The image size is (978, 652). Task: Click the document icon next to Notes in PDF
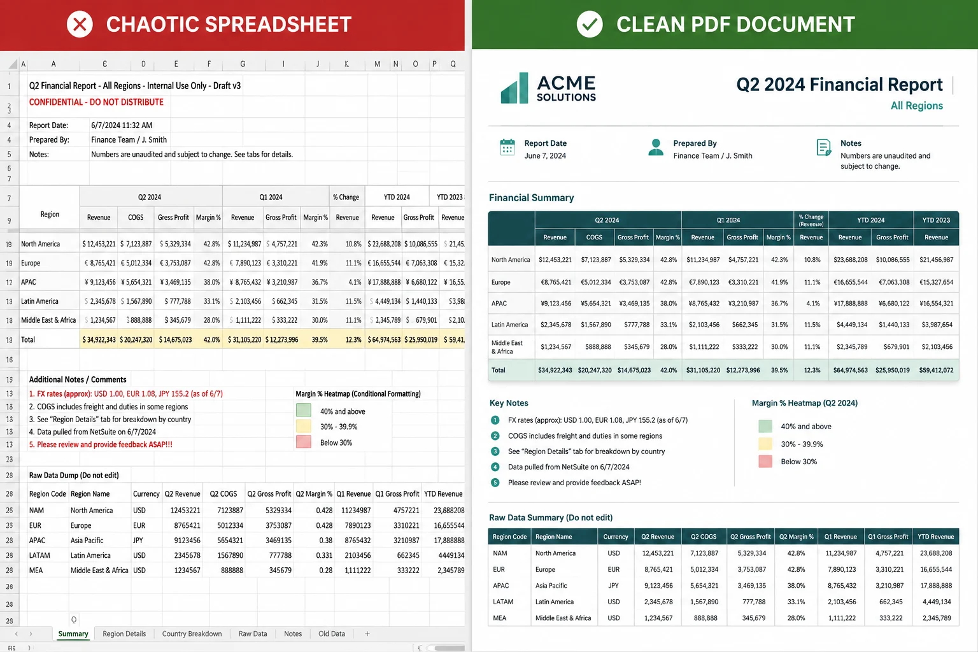pyautogui.click(x=823, y=147)
